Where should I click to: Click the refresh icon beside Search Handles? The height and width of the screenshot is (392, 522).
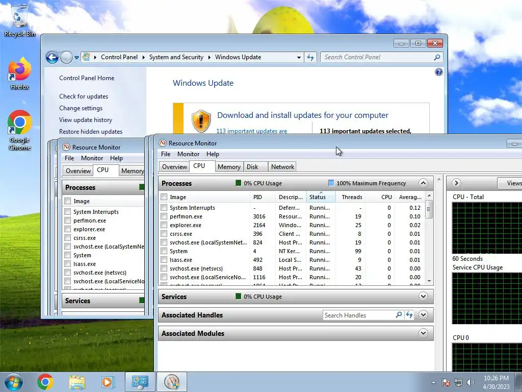[409, 314]
